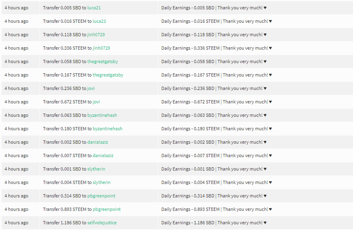
Task: Select memo 'Daily Earnings - 0.118 SBD'
Action: pos(188,35)
